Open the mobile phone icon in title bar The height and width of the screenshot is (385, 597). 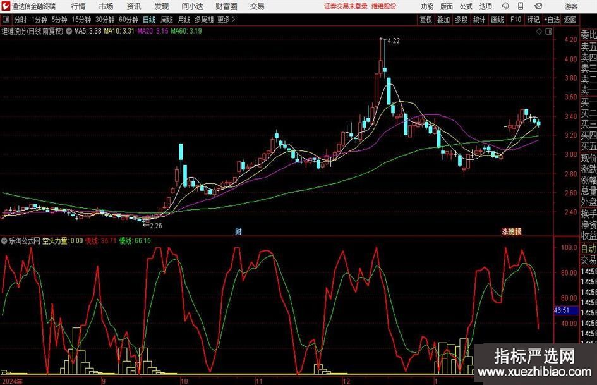(521, 6)
